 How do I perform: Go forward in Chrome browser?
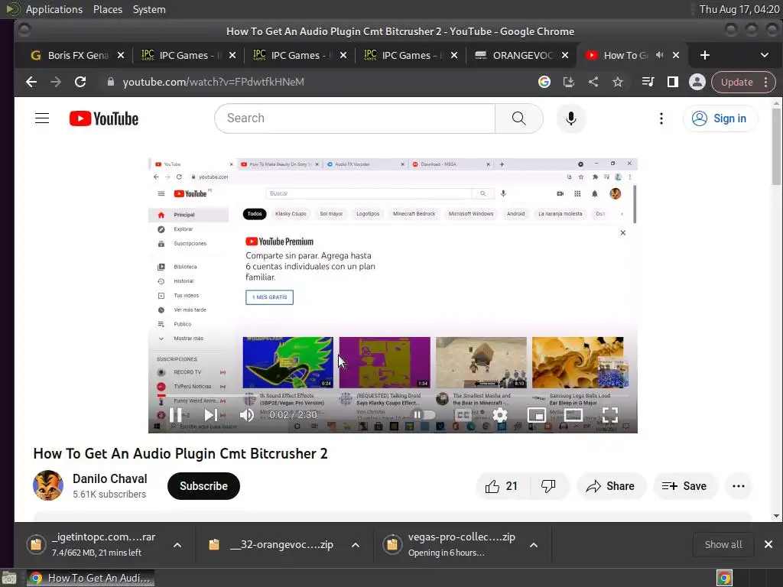pos(56,82)
